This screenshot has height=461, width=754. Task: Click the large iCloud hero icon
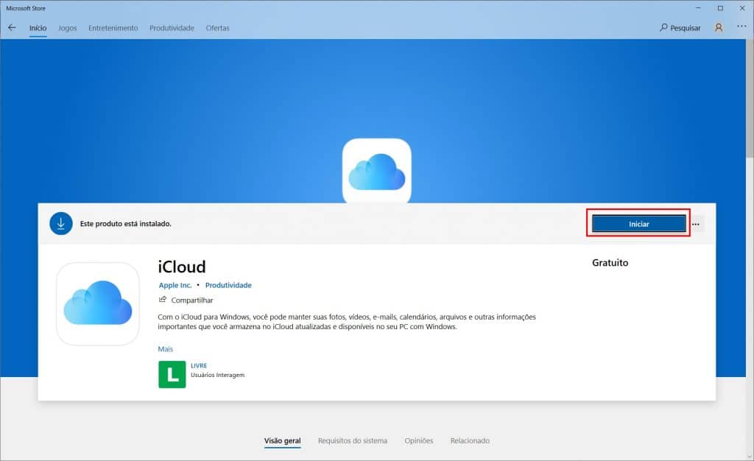[x=376, y=171]
